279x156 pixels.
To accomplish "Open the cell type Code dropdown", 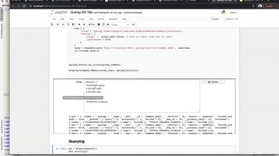I will [x=120, y=25].
